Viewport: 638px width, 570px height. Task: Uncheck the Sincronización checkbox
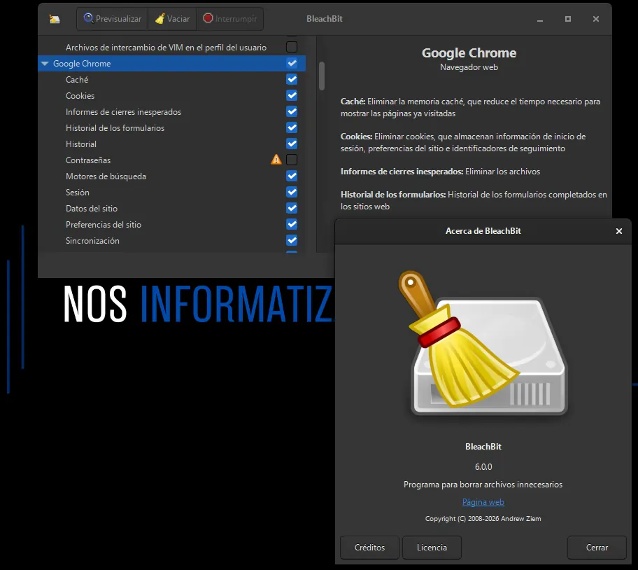pyautogui.click(x=292, y=240)
